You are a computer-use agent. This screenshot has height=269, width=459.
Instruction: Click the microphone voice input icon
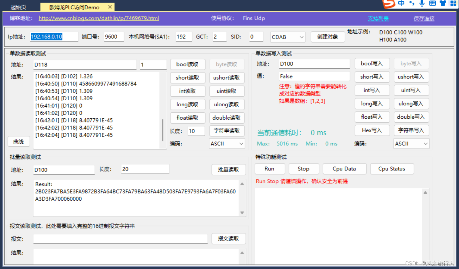(422, 3)
